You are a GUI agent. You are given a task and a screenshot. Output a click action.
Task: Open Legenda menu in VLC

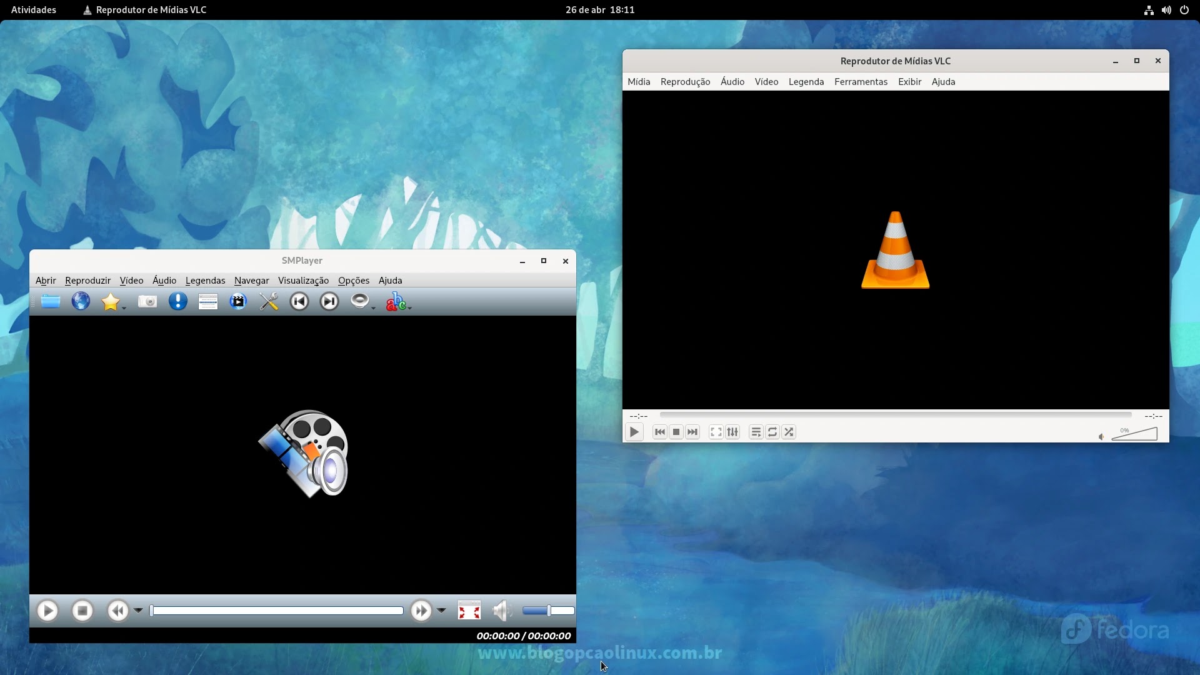point(806,82)
